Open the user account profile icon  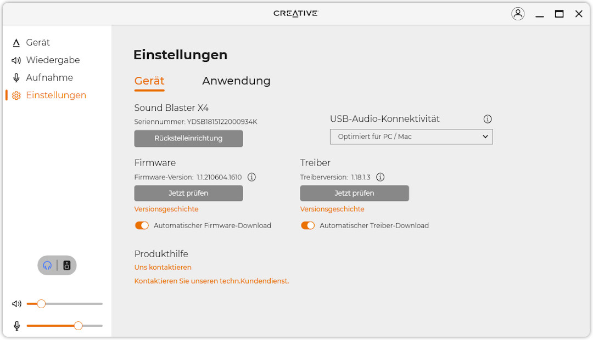(518, 14)
